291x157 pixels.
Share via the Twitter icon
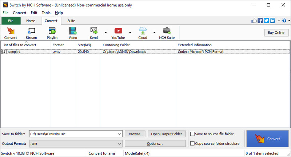pos(266,21)
